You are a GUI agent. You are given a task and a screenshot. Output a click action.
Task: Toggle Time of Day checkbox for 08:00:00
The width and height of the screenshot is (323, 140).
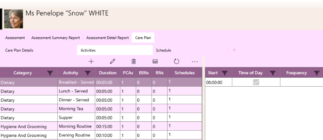(x=256, y=82)
